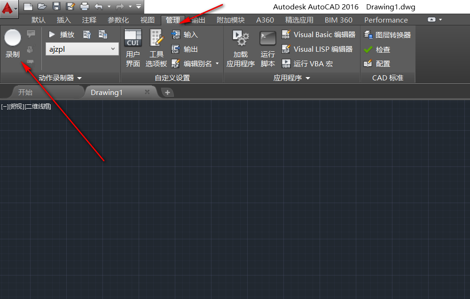The height and width of the screenshot is (299, 470).
Task: Click 检查 CAD standards check
Action: click(x=377, y=49)
